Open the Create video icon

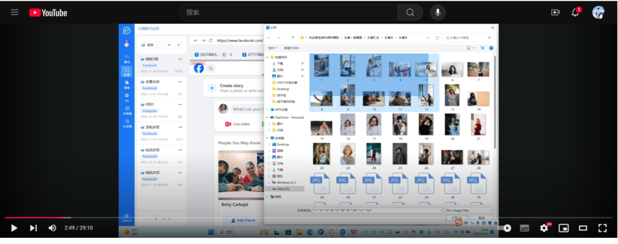(555, 12)
